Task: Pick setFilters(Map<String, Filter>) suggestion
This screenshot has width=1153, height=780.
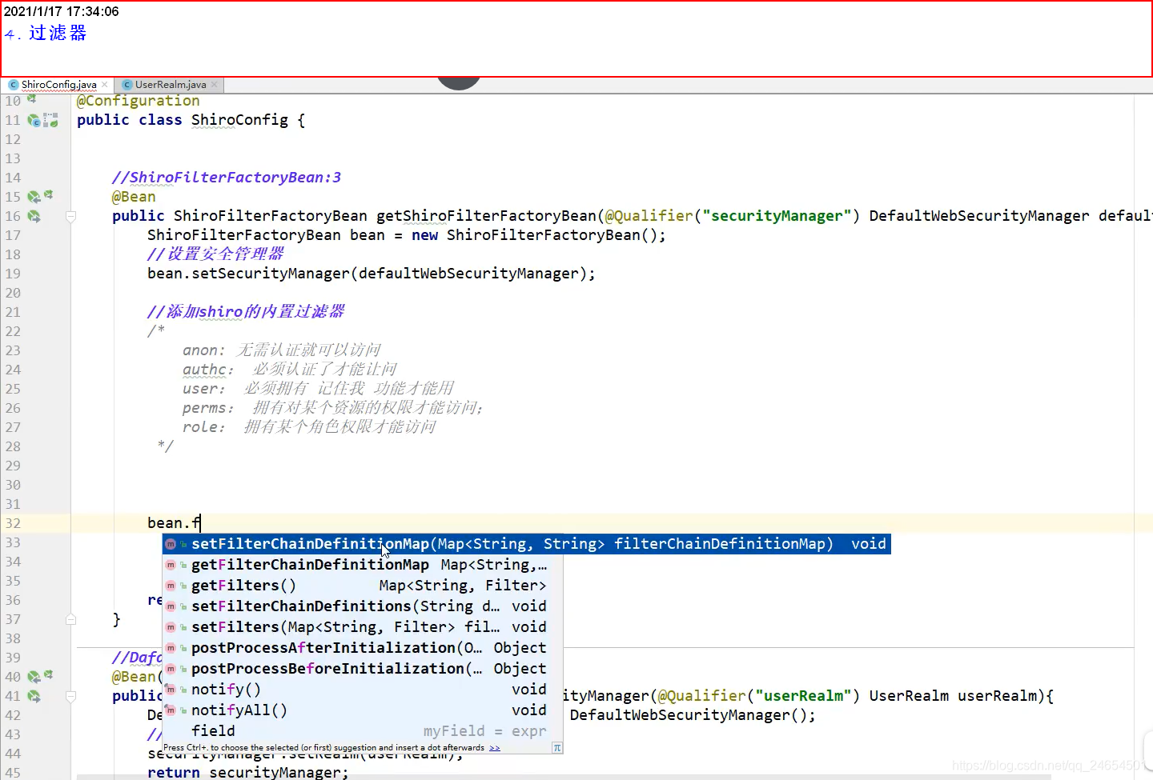Action: [x=363, y=627]
